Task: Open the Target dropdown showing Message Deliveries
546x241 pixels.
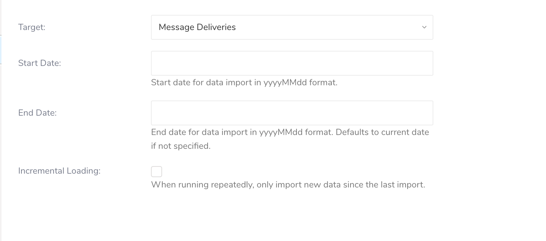Action: [x=292, y=27]
